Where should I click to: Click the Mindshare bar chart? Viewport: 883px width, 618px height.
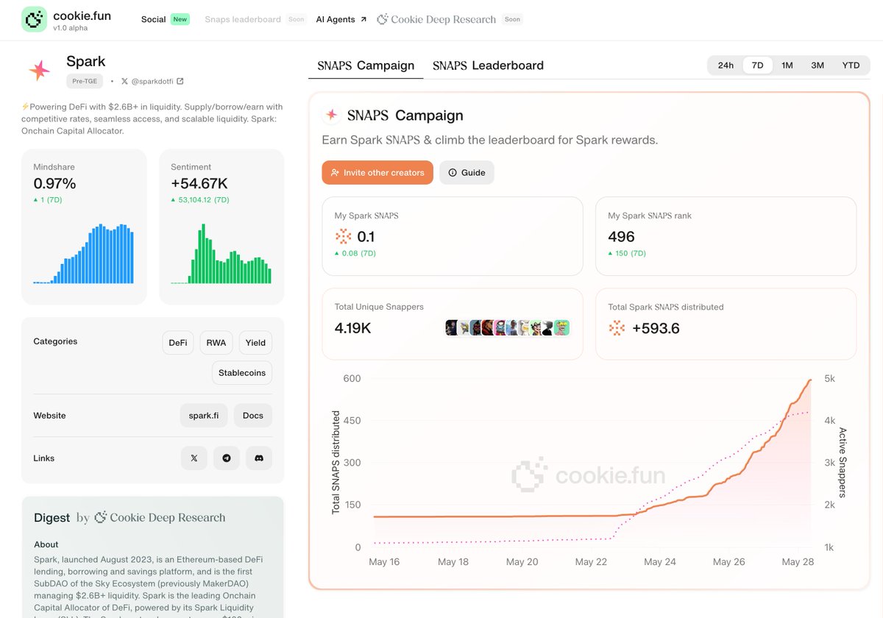[x=84, y=253]
